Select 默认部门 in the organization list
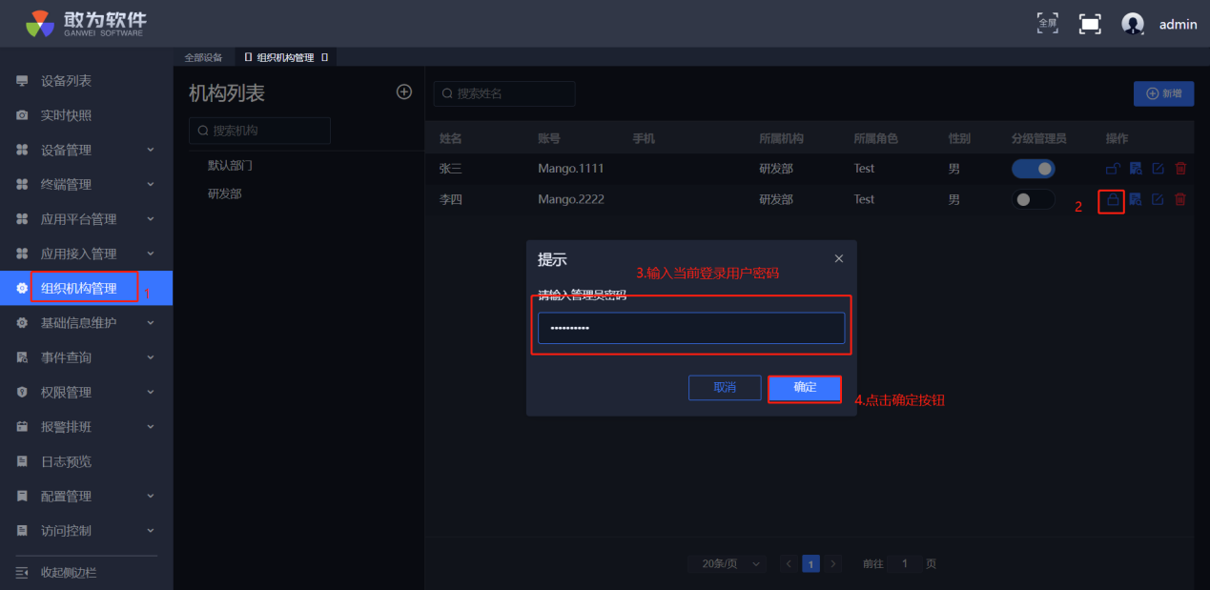1210x590 pixels. [230, 165]
